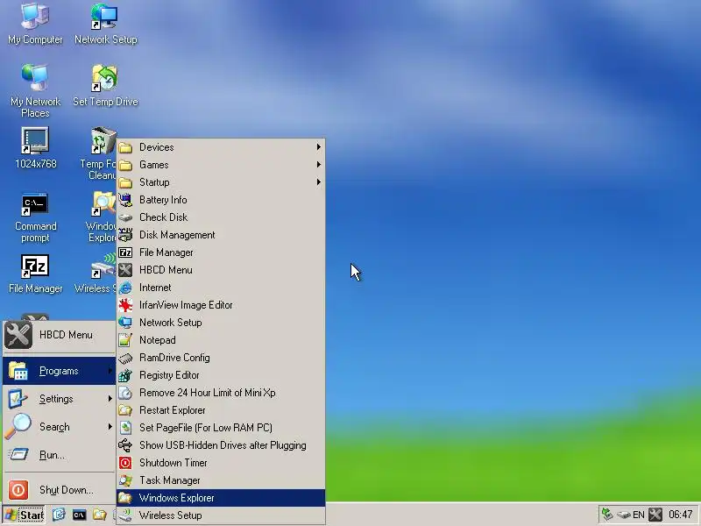The height and width of the screenshot is (526, 701).
Task: Select Programs in Start menu
Action: [59, 371]
